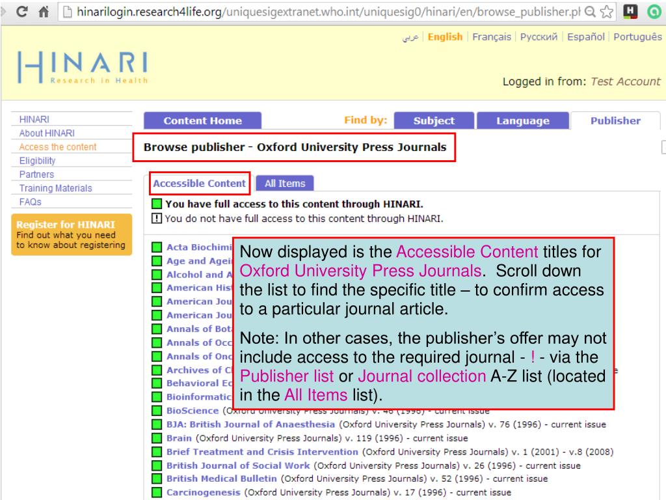This screenshot has height=500, width=666.
Task: Click green square beside British Medical Bulletin
Action: (x=157, y=479)
